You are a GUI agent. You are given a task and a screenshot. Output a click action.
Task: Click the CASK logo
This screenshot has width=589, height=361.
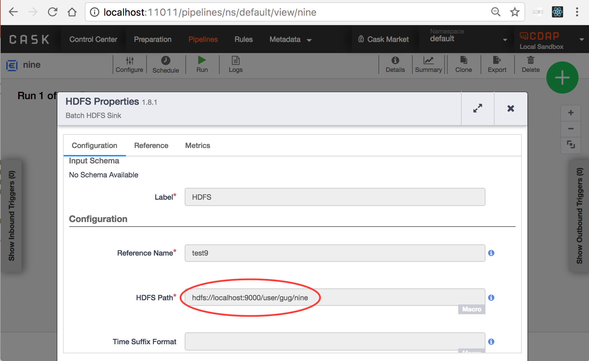point(29,39)
